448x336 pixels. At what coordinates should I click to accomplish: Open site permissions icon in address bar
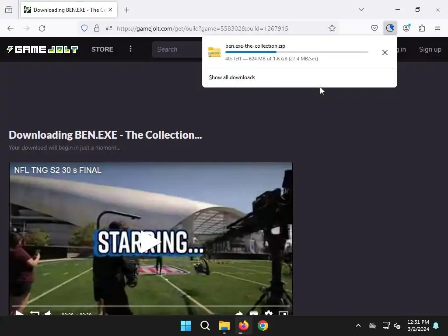[109, 28]
